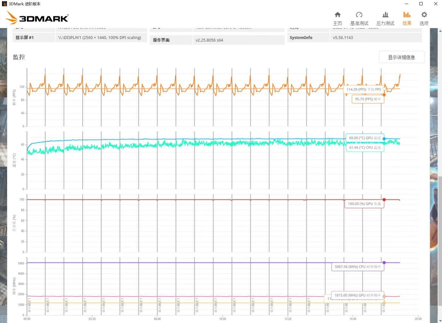
Task: Click the stress test chart icon
Action: click(385, 15)
